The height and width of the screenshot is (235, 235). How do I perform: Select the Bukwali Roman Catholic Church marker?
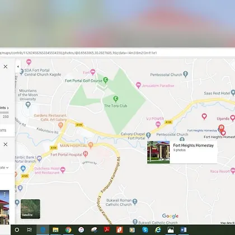point(135,201)
